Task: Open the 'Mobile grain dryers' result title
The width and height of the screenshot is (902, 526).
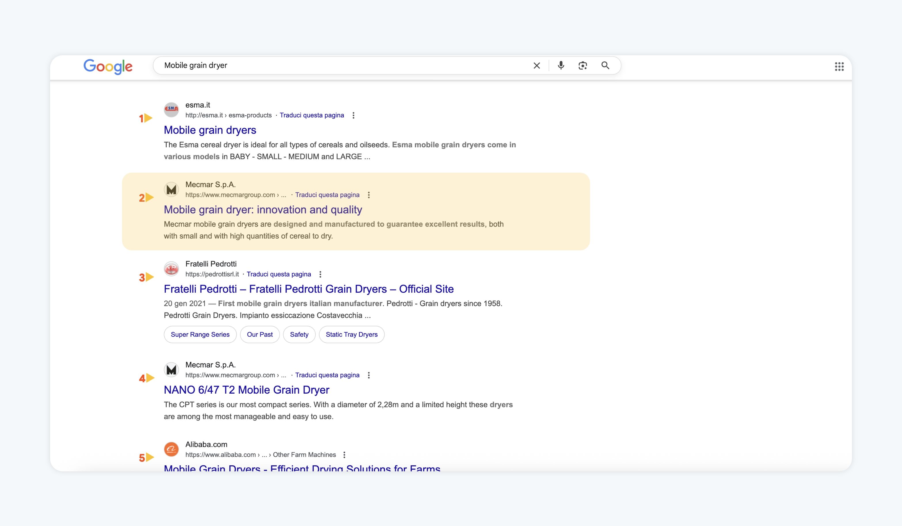Action: [210, 130]
